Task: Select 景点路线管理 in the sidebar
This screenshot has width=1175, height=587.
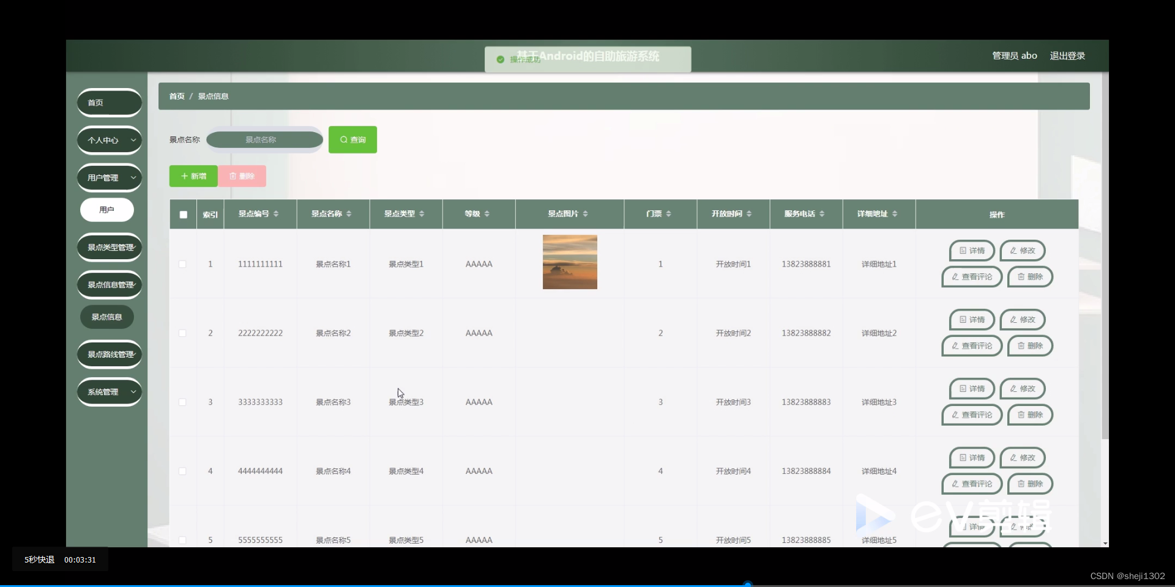Action: pyautogui.click(x=109, y=354)
